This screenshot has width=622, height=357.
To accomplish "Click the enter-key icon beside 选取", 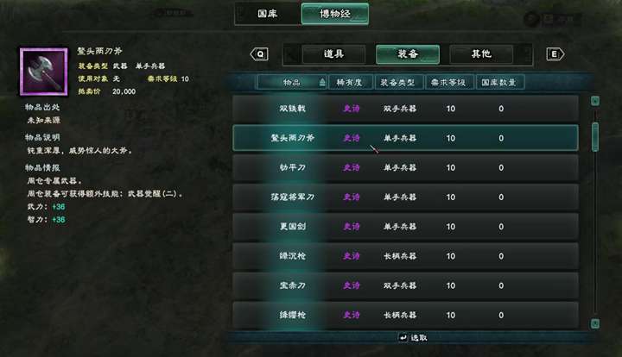I will point(403,338).
